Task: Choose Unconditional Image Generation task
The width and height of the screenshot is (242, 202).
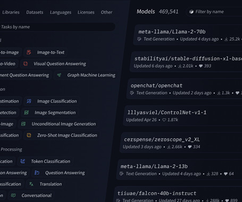Action: 59,124
